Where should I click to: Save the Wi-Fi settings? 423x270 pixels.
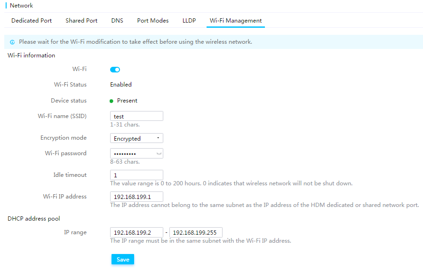point(123,260)
